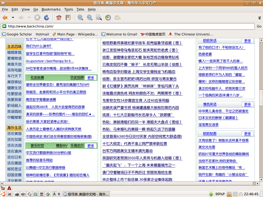This screenshot has width=263, height=197.
Task: Click the 精彩MV section tab
Action: [62, 145]
